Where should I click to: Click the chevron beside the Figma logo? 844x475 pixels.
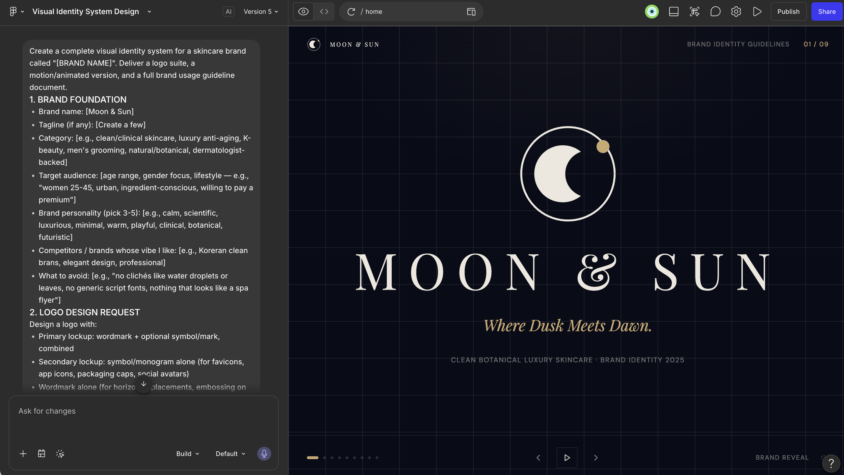(23, 11)
